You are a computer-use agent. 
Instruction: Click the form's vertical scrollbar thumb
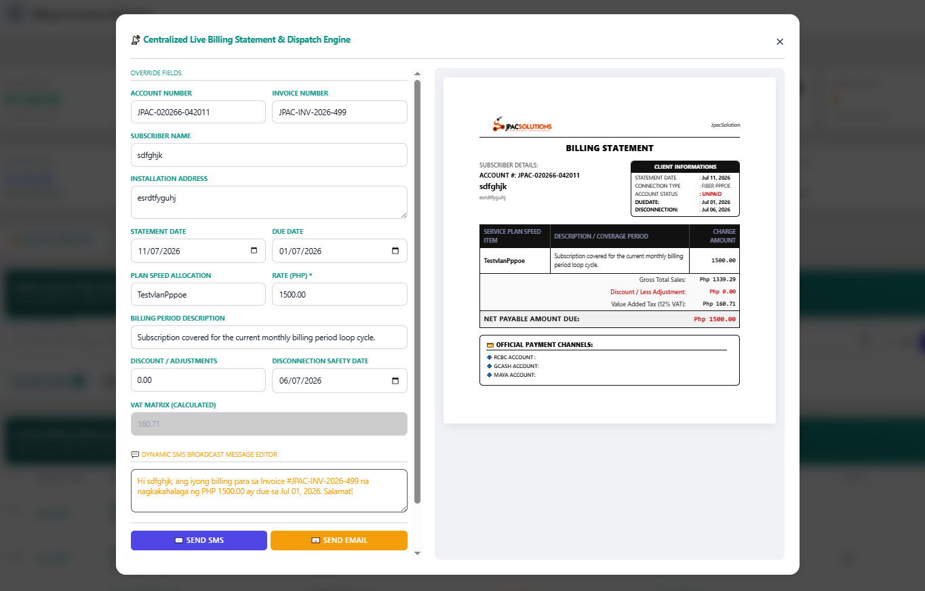(417, 291)
